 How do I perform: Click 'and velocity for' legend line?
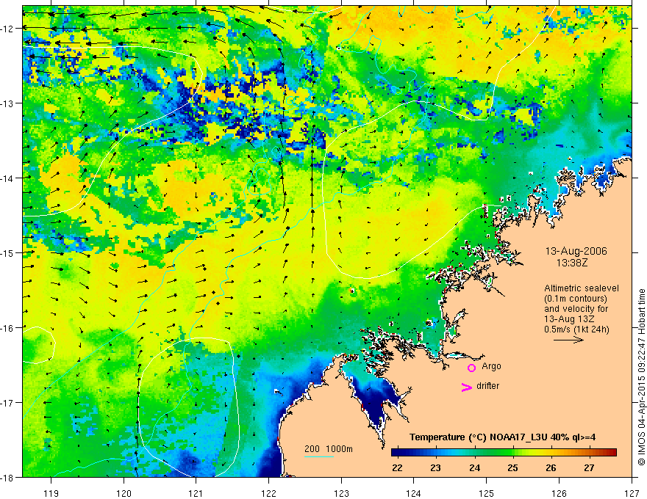[576, 309]
